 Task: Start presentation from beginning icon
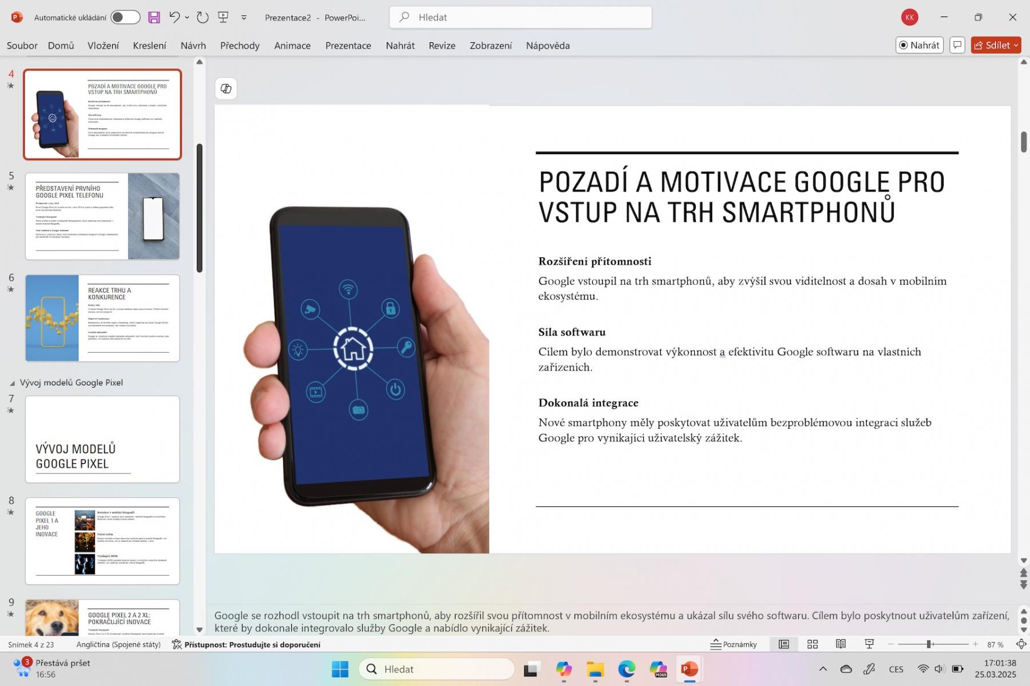(x=224, y=17)
